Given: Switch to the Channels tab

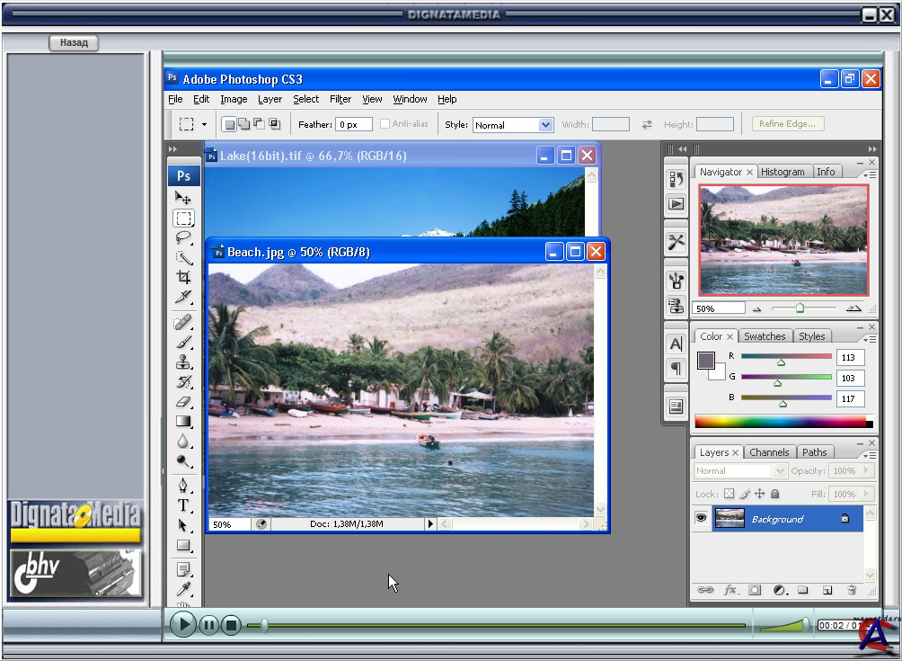Looking at the screenshot, I should (x=769, y=452).
